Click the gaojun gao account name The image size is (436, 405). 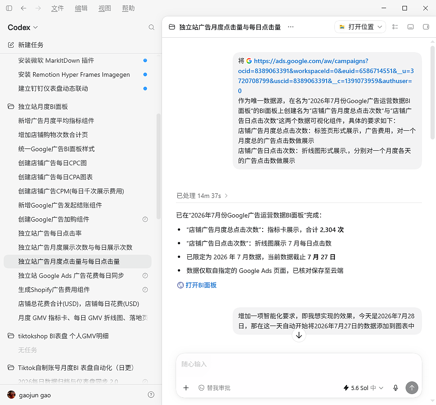[35, 395]
